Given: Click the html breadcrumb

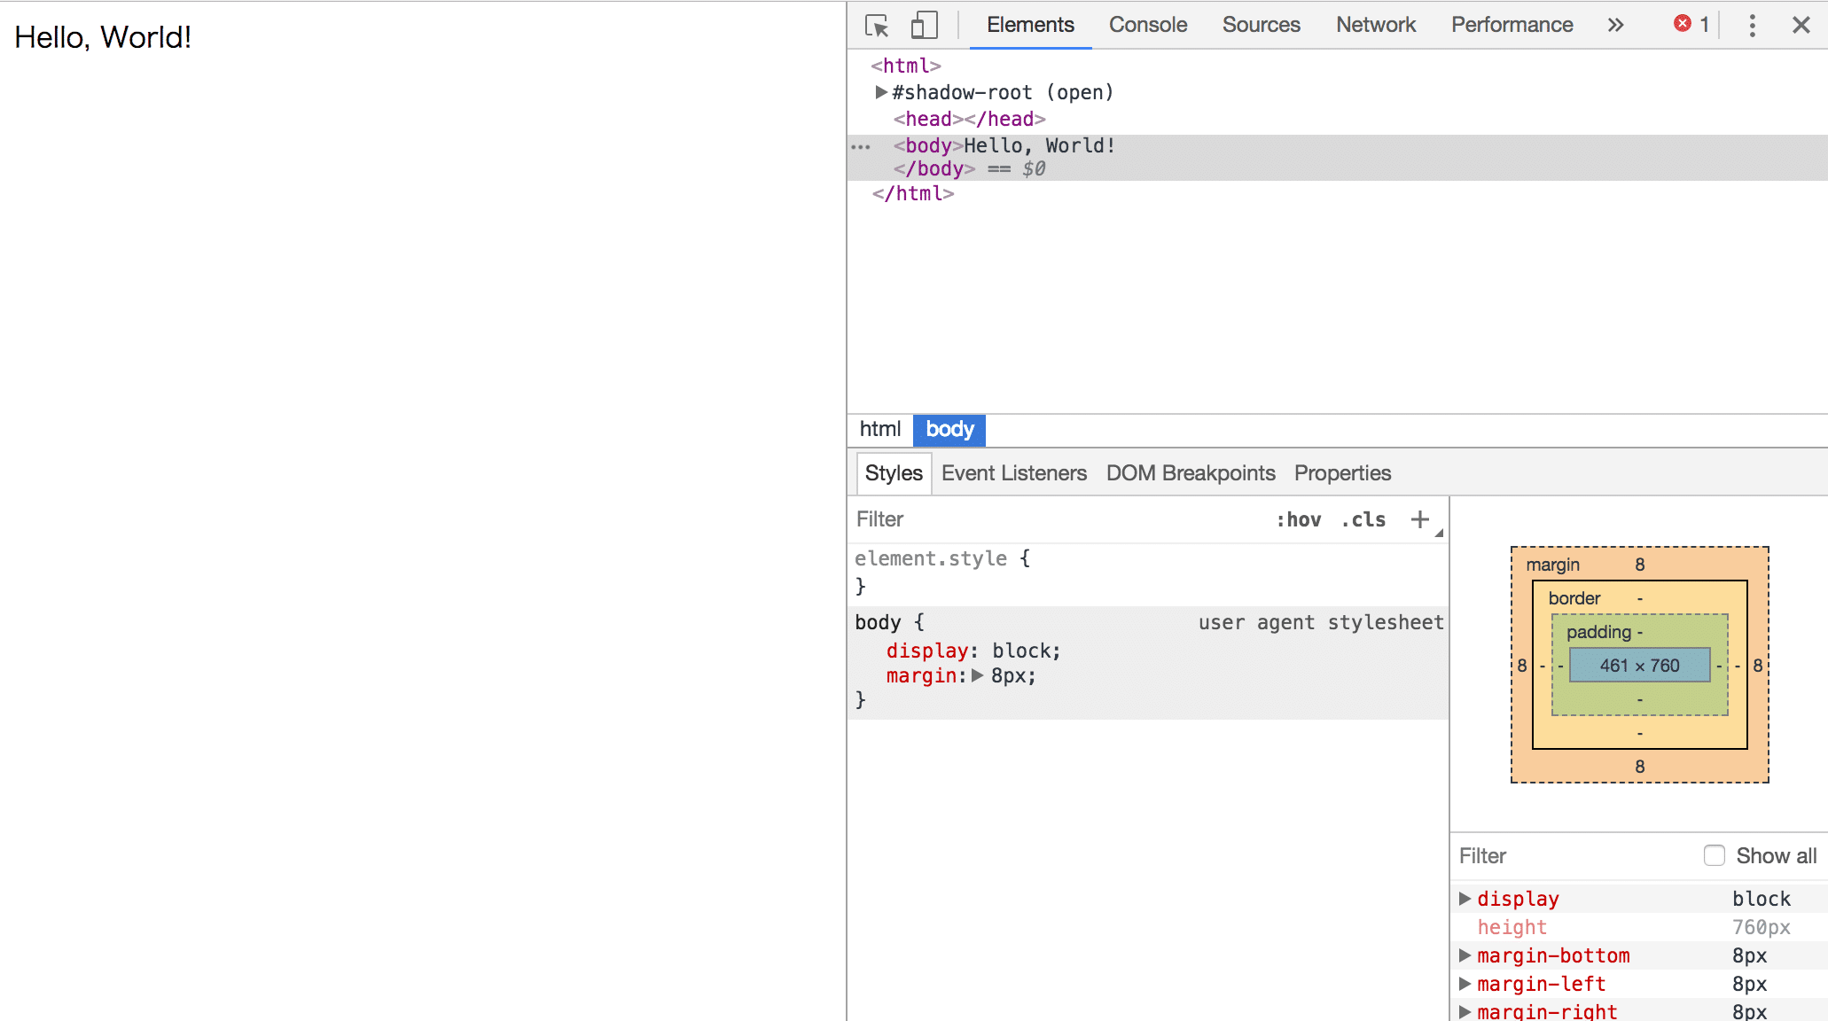Looking at the screenshot, I should (879, 429).
